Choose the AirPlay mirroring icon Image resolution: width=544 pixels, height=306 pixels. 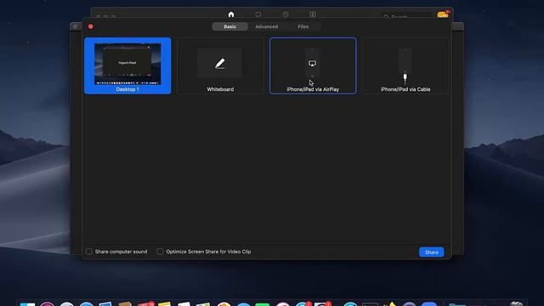(x=312, y=64)
